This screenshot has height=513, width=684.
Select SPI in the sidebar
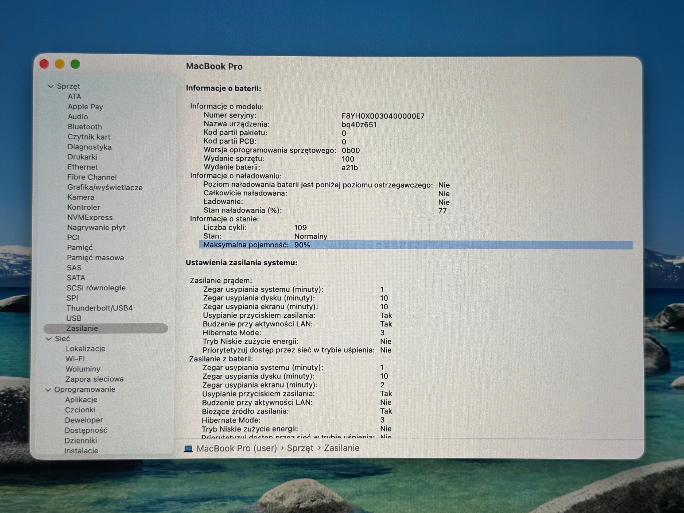click(72, 298)
